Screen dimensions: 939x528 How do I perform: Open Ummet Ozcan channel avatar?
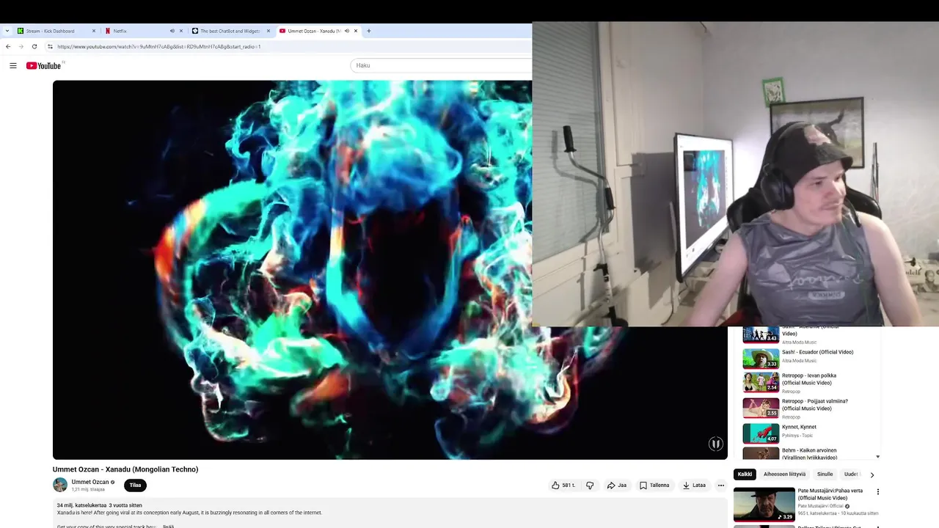[60, 485]
